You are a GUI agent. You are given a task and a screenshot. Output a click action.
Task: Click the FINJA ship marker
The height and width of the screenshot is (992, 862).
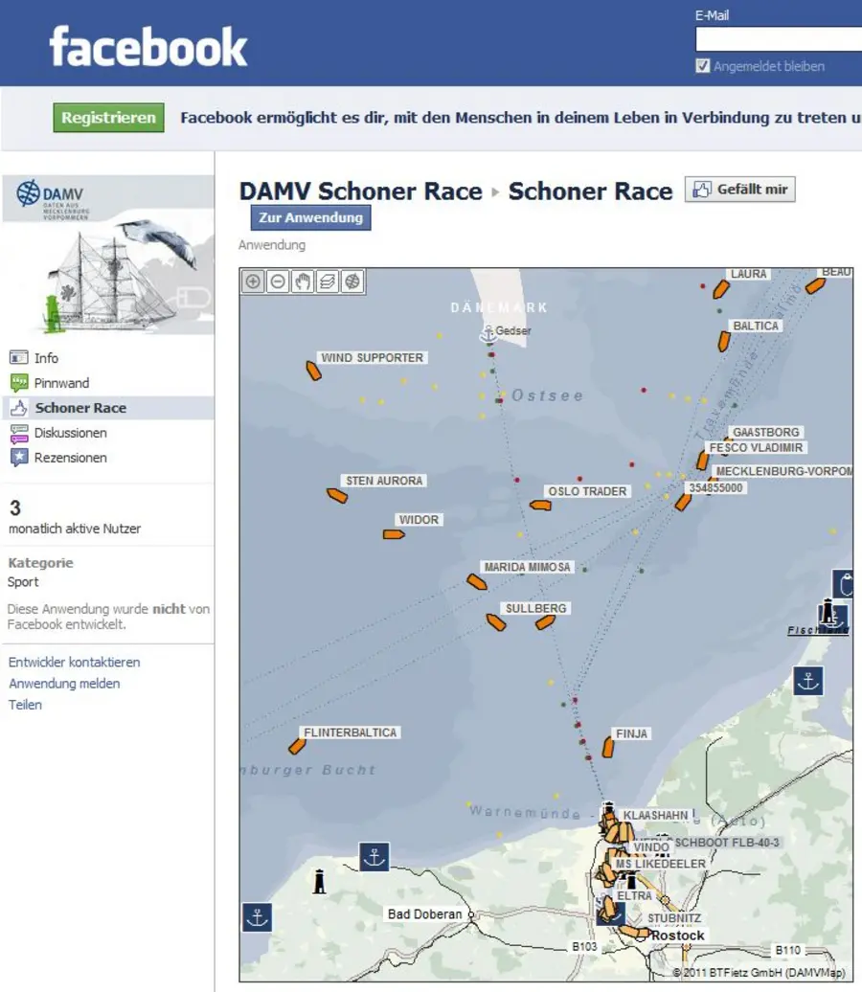pos(607,747)
